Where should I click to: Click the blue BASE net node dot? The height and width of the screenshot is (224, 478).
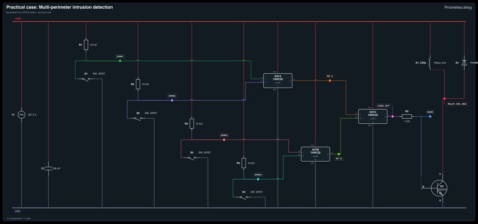click(430, 116)
